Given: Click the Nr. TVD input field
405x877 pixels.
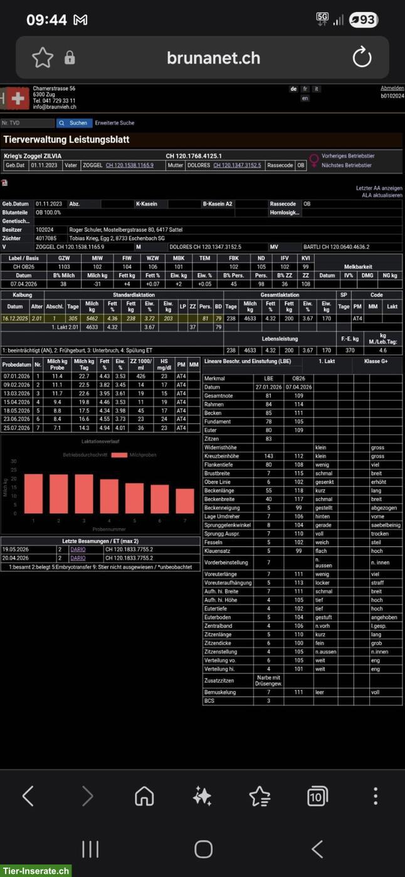Looking at the screenshot, I should 28,123.
